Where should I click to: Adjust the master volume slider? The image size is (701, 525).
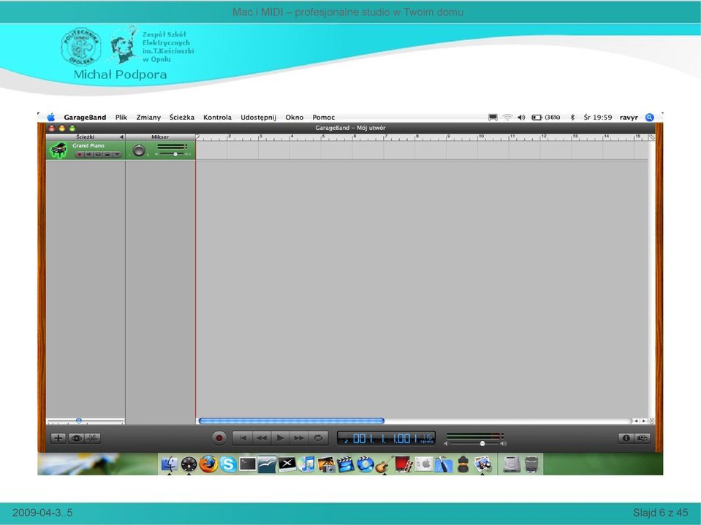(x=482, y=443)
